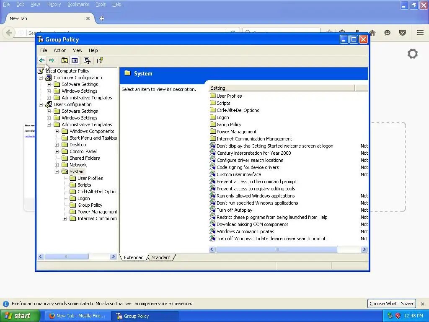The image size is (429, 322).
Task: Click the User Profiles folder icon in list
Action: [x=213, y=96]
